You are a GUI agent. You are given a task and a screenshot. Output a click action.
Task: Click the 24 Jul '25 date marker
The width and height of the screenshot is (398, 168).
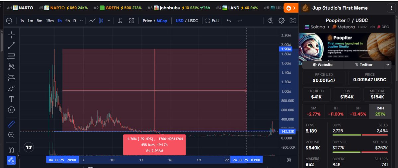[x=246, y=160]
